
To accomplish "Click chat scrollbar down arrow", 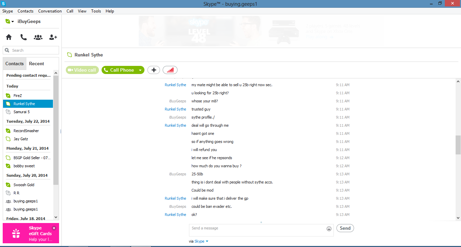I will click(458, 218).
